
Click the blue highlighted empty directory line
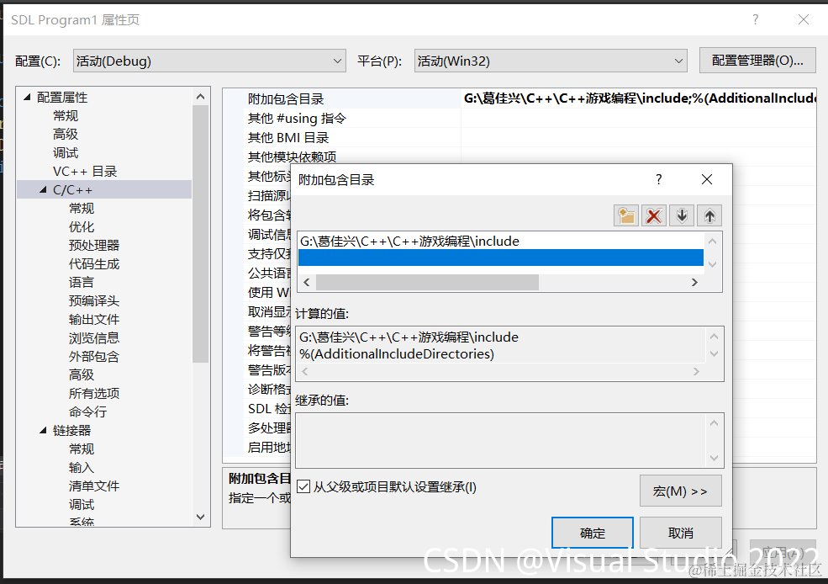click(x=501, y=257)
